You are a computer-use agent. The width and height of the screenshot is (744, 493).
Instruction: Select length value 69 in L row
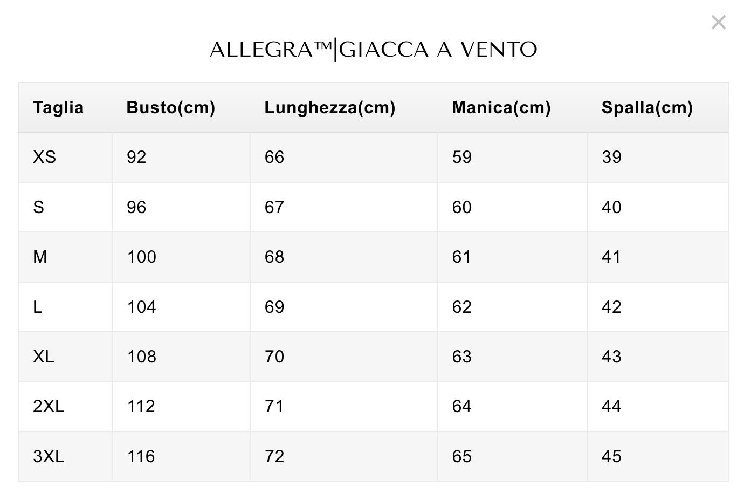pyautogui.click(x=274, y=307)
